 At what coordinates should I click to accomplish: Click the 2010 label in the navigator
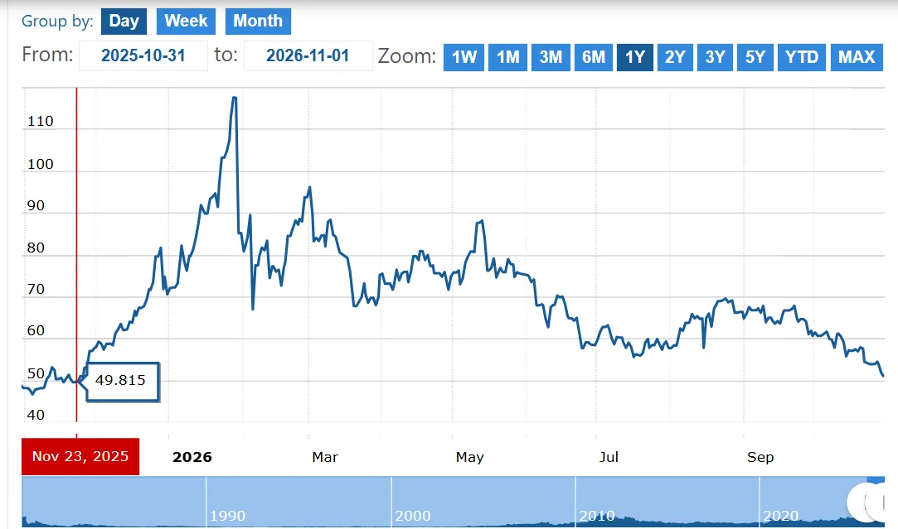click(597, 516)
